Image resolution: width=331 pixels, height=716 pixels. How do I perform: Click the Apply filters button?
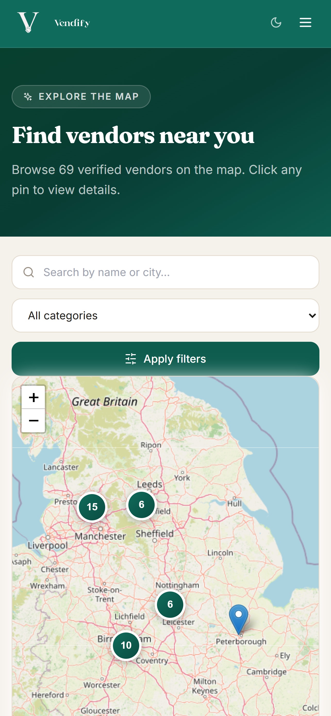point(165,359)
